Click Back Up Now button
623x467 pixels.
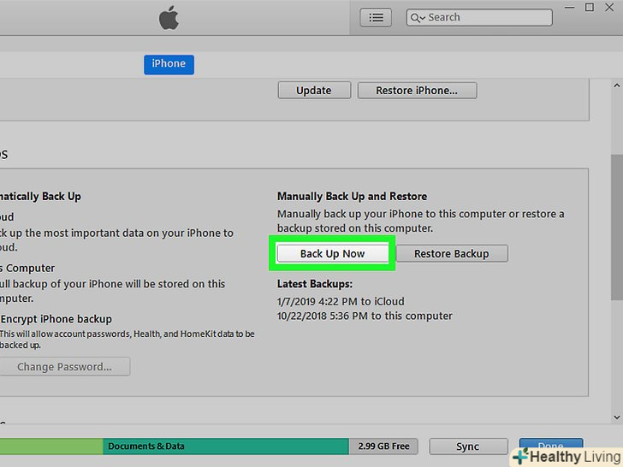click(333, 253)
